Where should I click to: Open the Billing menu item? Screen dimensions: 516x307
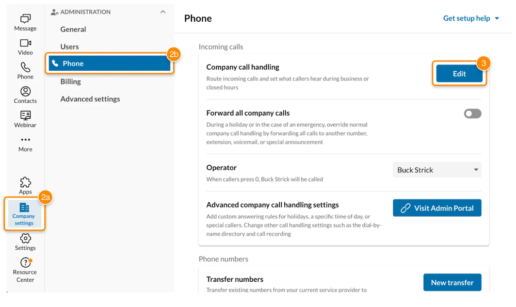coord(71,82)
